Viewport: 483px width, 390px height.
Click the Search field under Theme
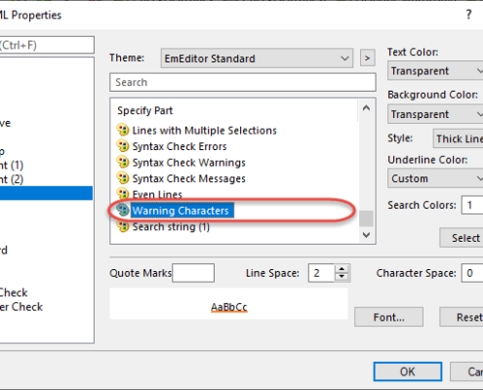(243, 82)
